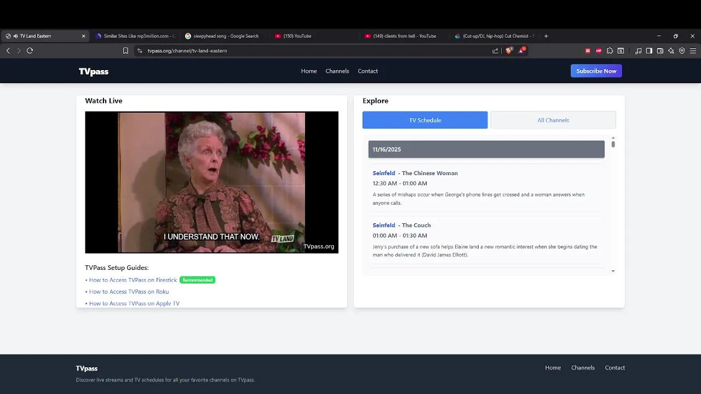
Task: Select the TV Schedule tab
Action: [x=425, y=120]
